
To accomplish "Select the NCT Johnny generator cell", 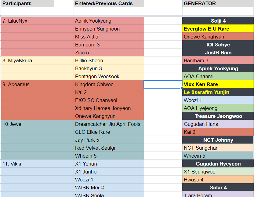I will coord(218,140).
